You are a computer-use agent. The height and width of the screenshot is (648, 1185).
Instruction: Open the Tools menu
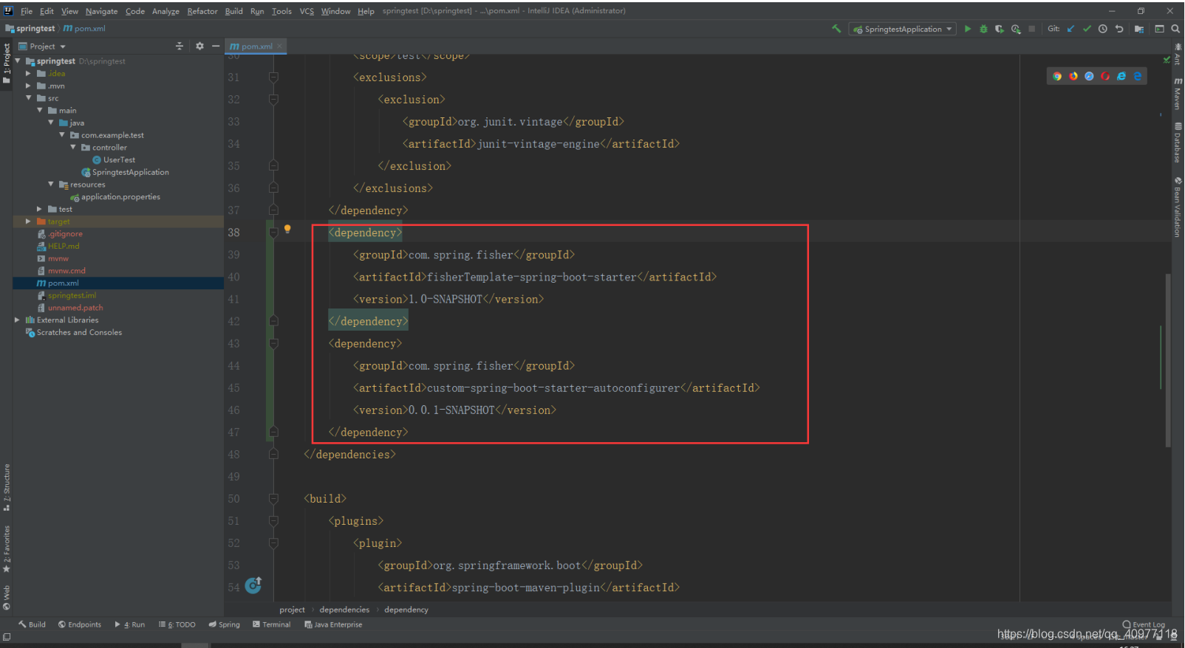pos(281,11)
